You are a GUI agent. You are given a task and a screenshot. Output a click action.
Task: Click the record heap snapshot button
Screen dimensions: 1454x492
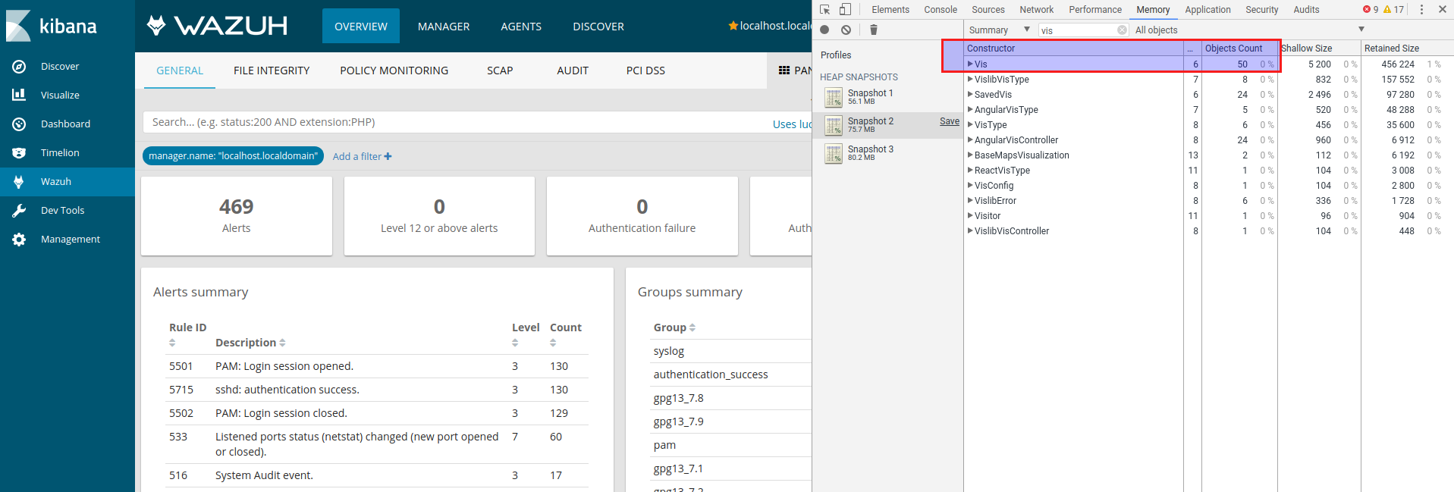click(x=824, y=30)
